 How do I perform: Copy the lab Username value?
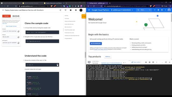coord(19,31)
